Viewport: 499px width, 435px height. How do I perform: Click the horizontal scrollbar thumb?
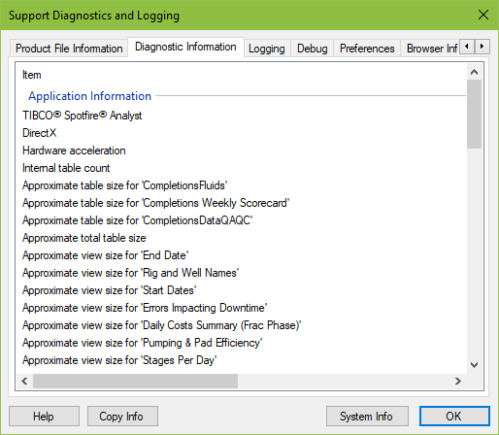click(135, 381)
